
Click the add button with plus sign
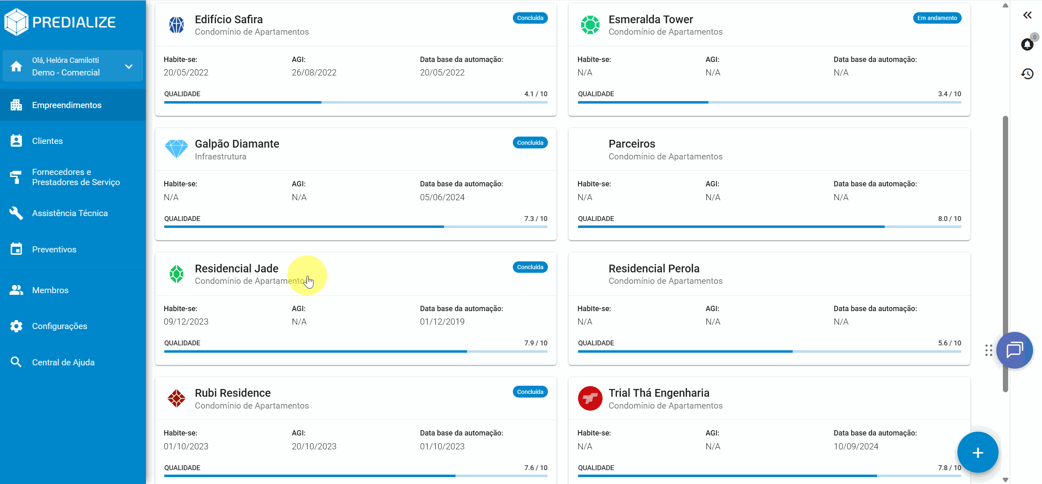pos(977,452)
